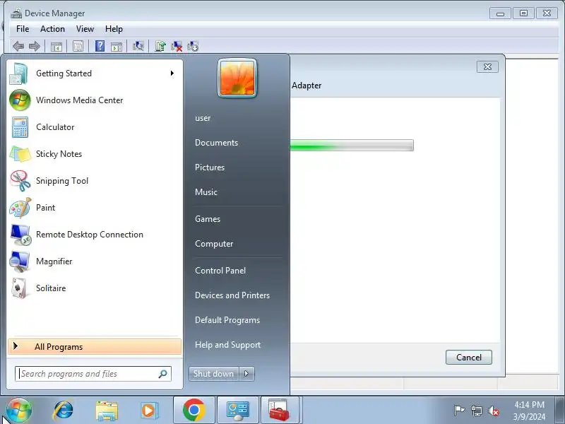Click the Properties toolbar icon in Device Manager

tap(78, 46)
